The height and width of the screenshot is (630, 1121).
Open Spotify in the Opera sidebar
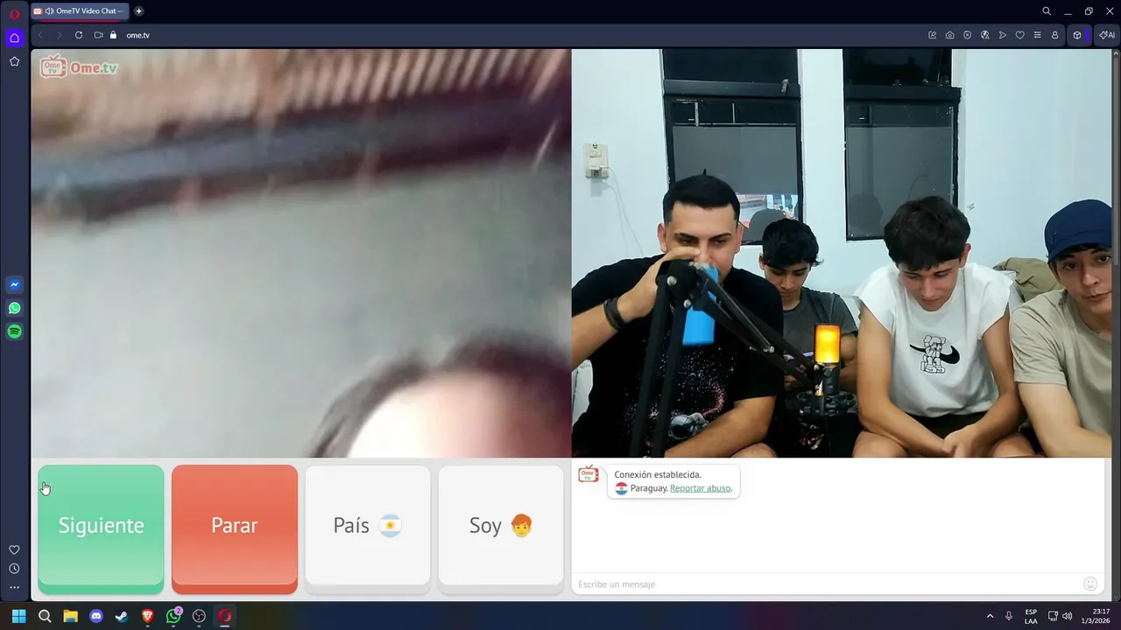(x=14, y=332)
